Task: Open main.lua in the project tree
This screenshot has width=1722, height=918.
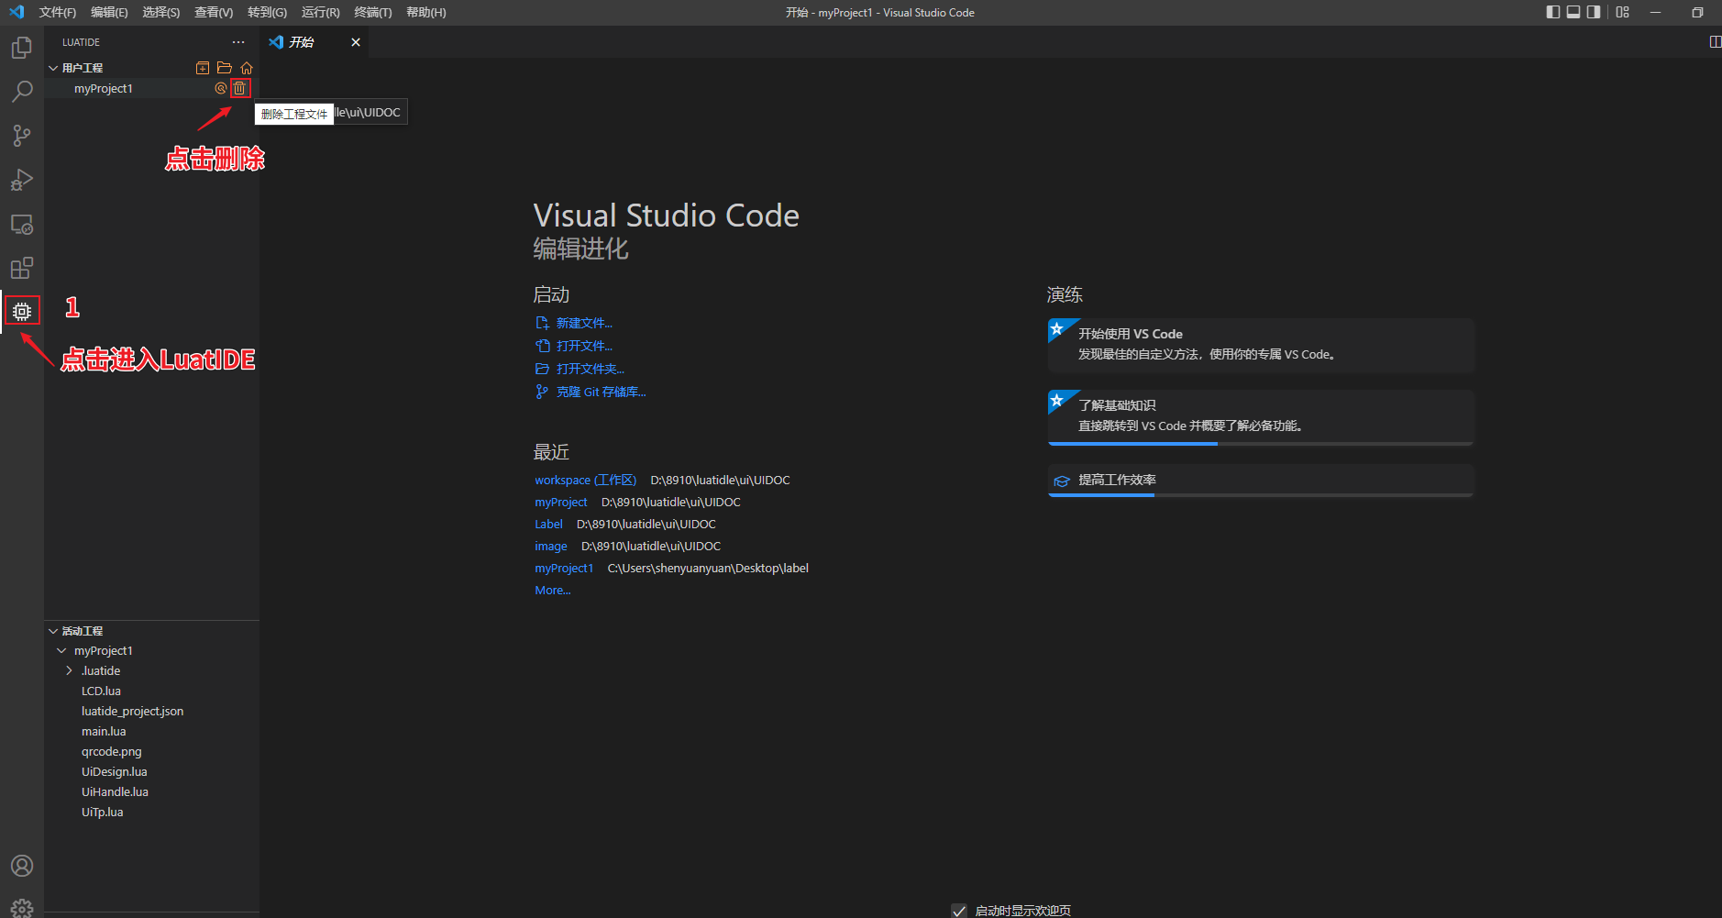Action: point(104,732)
